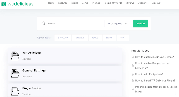The image size is (179, 97).
Task: Click the WP Delicious folder icon
Action: click(x=15, y=56)
